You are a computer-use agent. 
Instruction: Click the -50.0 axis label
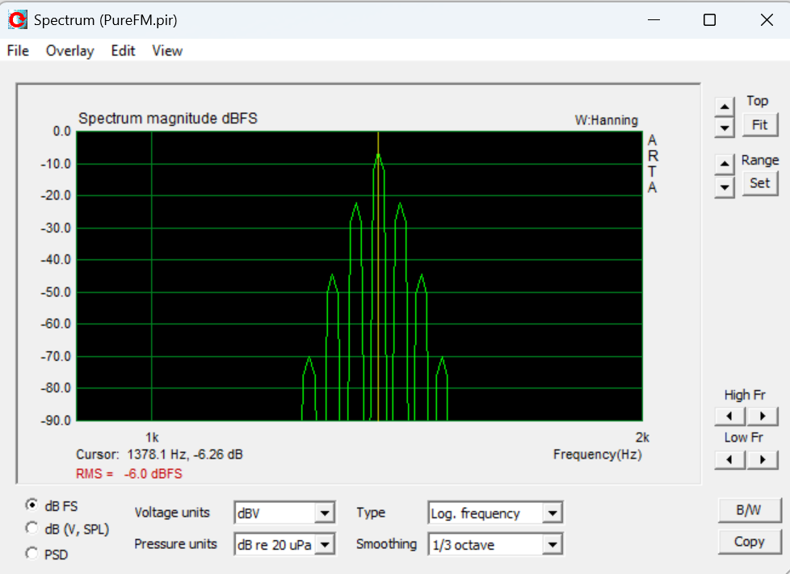56,292
